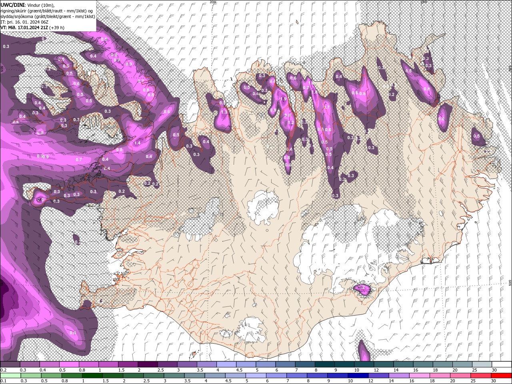Click the '(+39 h)' forecast offset text
Screen dimensions: 512x384
coord(57,28)
